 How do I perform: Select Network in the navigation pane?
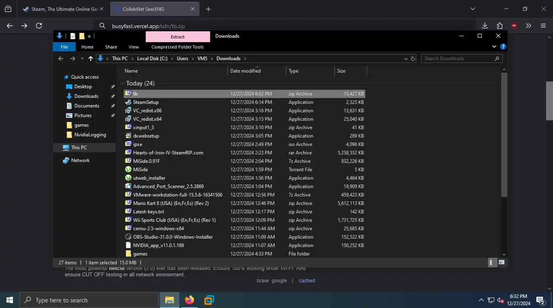pyautogui.click(x=80, y=160)
